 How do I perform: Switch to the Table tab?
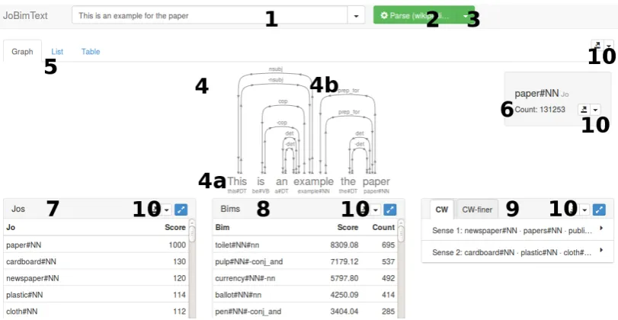pyautogui.click(x=91, y=51)
